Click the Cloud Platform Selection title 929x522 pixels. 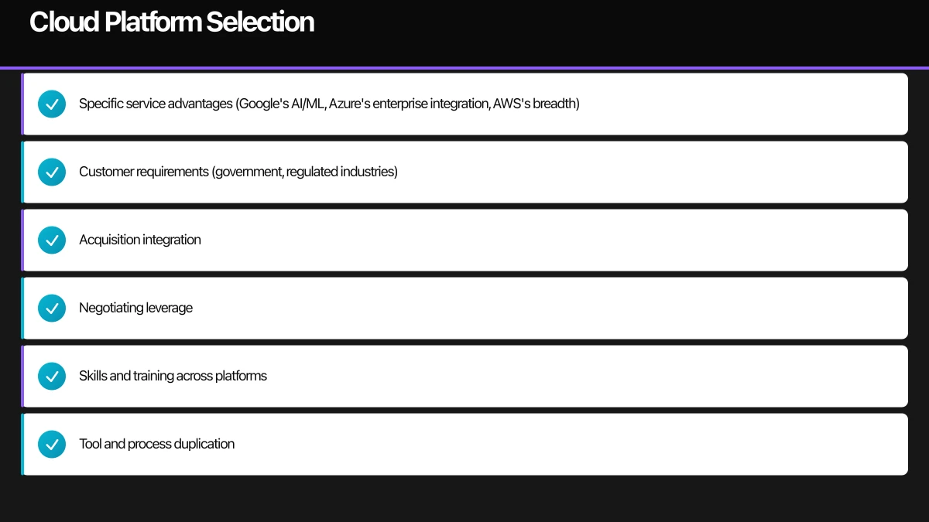tap(172, 22)
